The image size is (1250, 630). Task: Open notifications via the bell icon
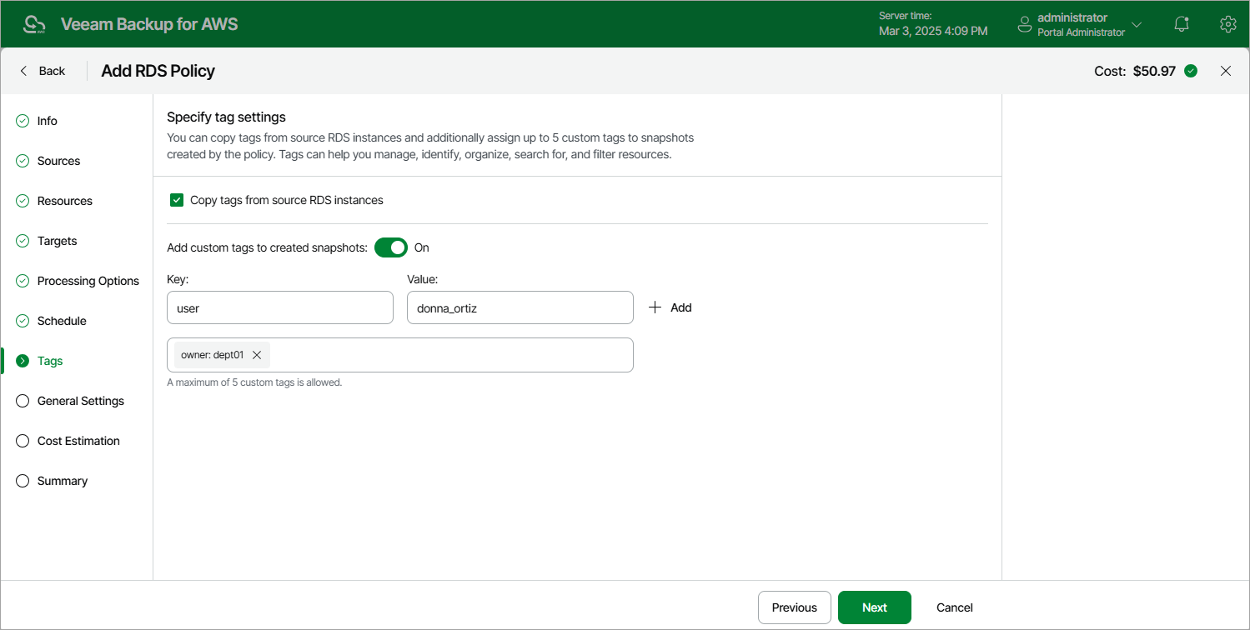click(x=1181, y=23)
